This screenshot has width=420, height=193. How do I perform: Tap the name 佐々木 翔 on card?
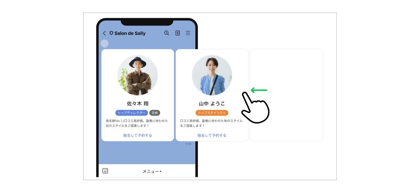138,103
